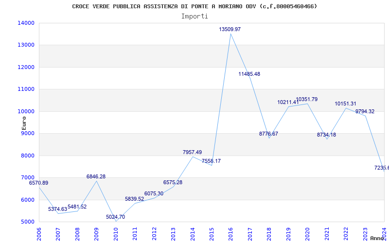
Task: Click the 7558.17 value label
Action: [x=211, y=161]
